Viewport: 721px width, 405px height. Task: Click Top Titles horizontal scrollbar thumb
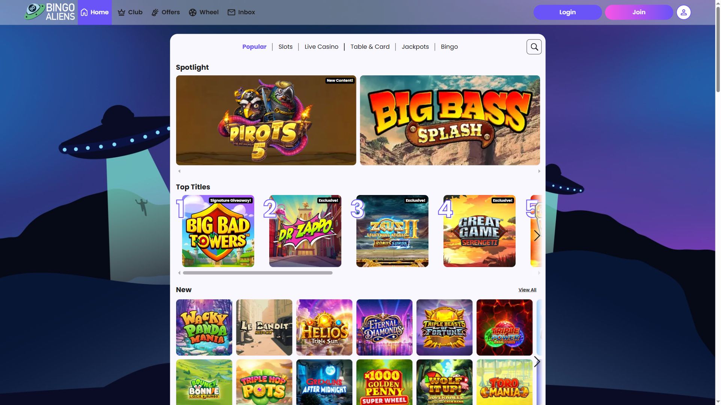point(258,273)
